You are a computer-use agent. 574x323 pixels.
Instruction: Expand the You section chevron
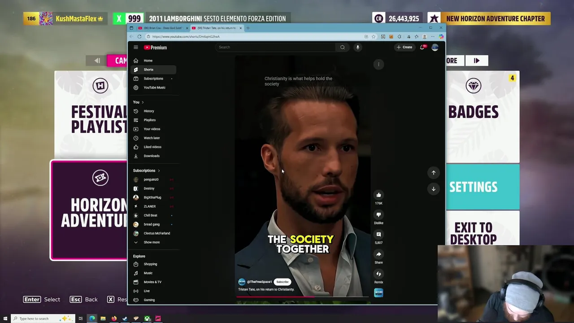point(143,102)
